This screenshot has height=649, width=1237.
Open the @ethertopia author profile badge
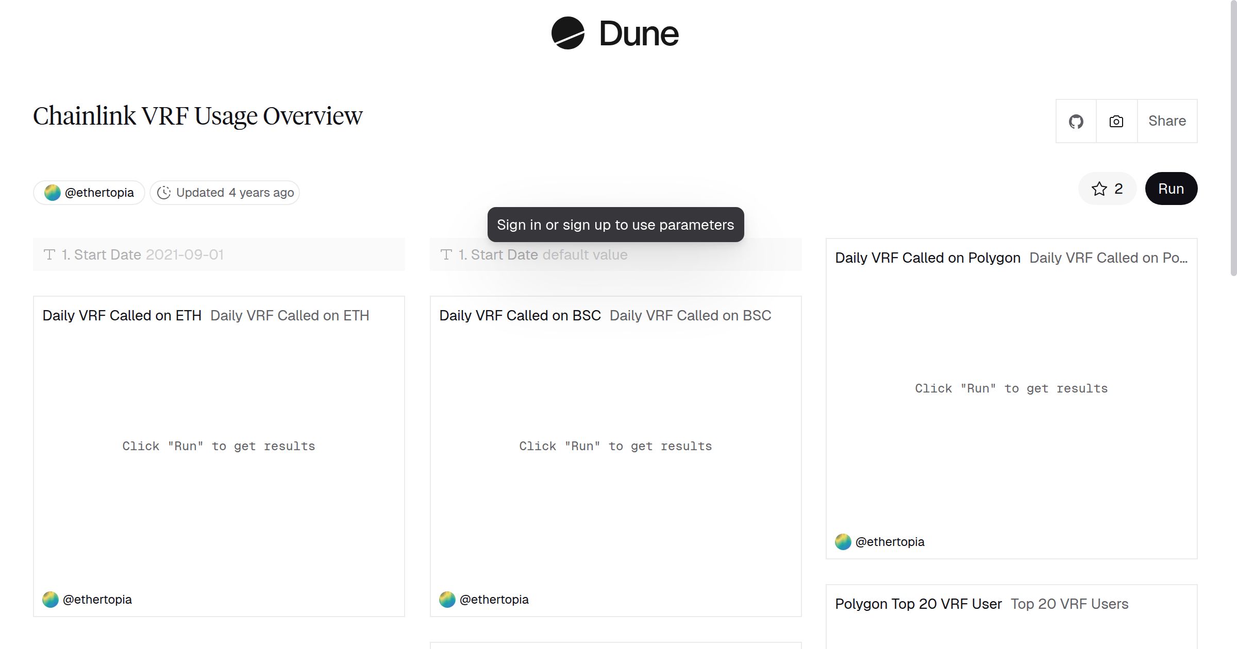(x=99, y=193)
